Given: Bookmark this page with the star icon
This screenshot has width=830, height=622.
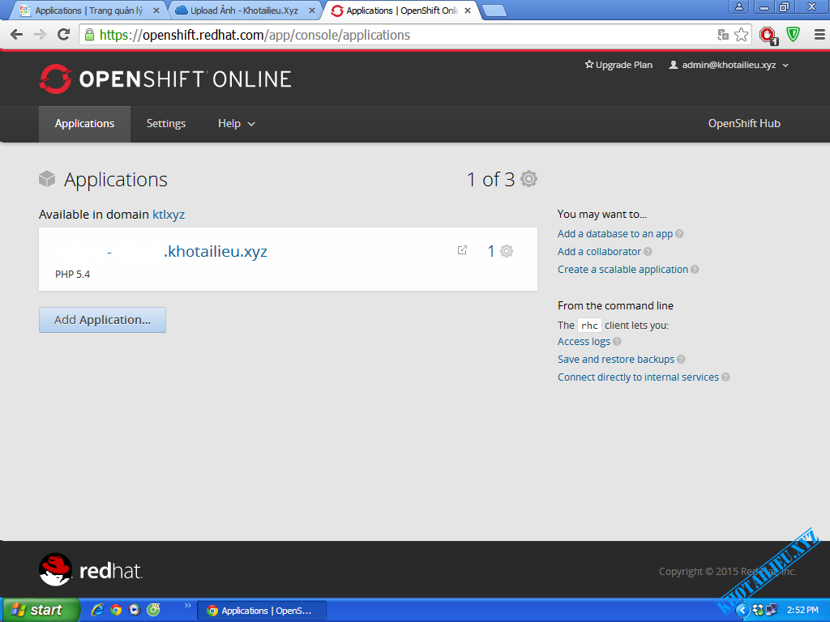Looking at the screenshot, I should point(741,35).
